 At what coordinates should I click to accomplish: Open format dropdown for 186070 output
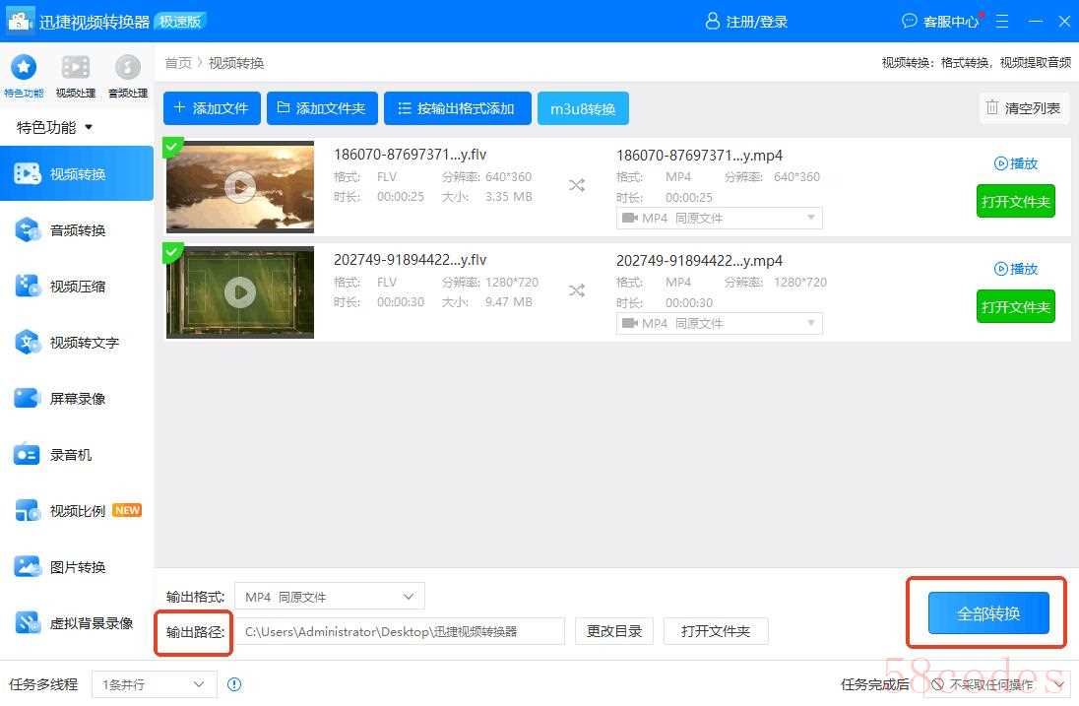point(719,219)
